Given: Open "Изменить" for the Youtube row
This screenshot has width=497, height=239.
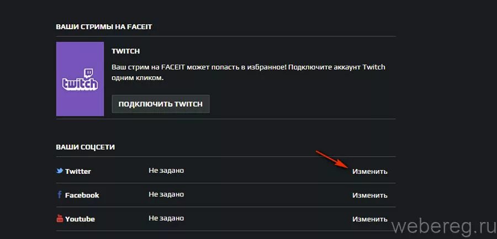Looking at the screenshot, I should 369,219.
